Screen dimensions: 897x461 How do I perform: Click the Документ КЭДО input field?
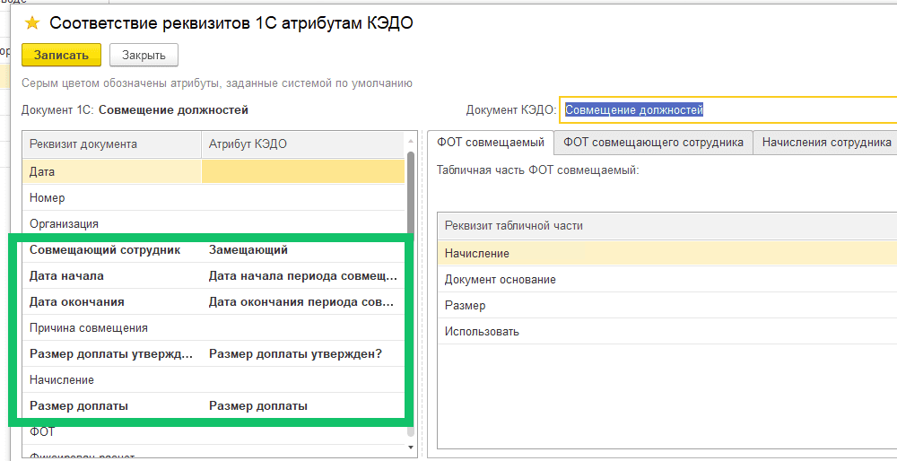727,109
